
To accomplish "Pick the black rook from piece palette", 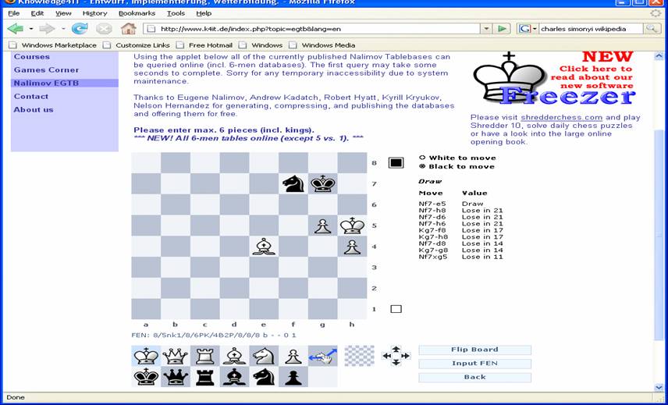I will pos(205,377).
